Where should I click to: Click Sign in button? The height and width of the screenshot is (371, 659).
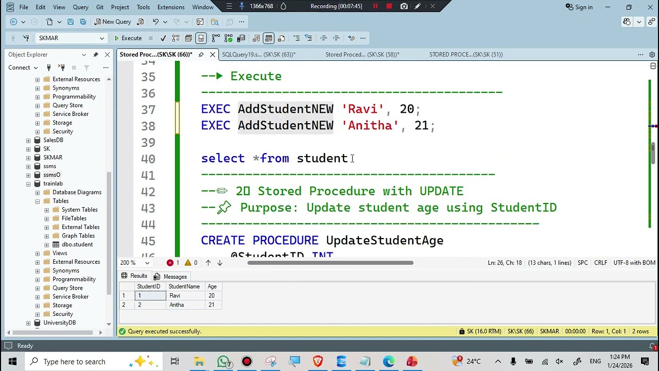point(579,7)
